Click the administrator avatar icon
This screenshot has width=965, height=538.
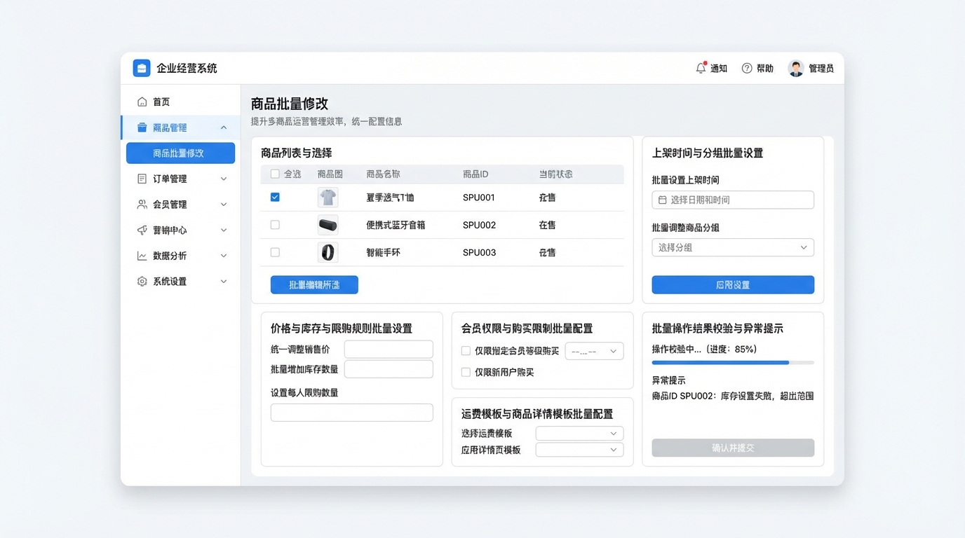coord(796,68)
